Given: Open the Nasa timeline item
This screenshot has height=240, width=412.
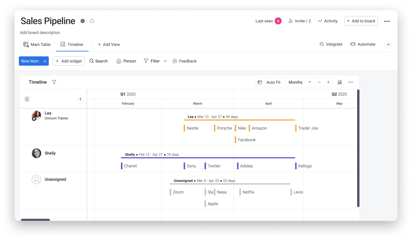Looking at the screenshot, I should click(x=220, y=192).
